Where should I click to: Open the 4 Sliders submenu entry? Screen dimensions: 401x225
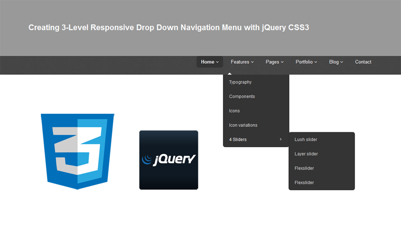point(238,140)
